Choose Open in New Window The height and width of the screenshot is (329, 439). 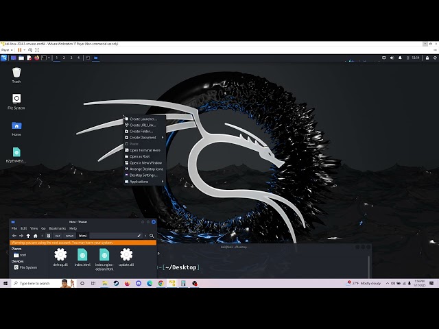(x=145, y=163)
